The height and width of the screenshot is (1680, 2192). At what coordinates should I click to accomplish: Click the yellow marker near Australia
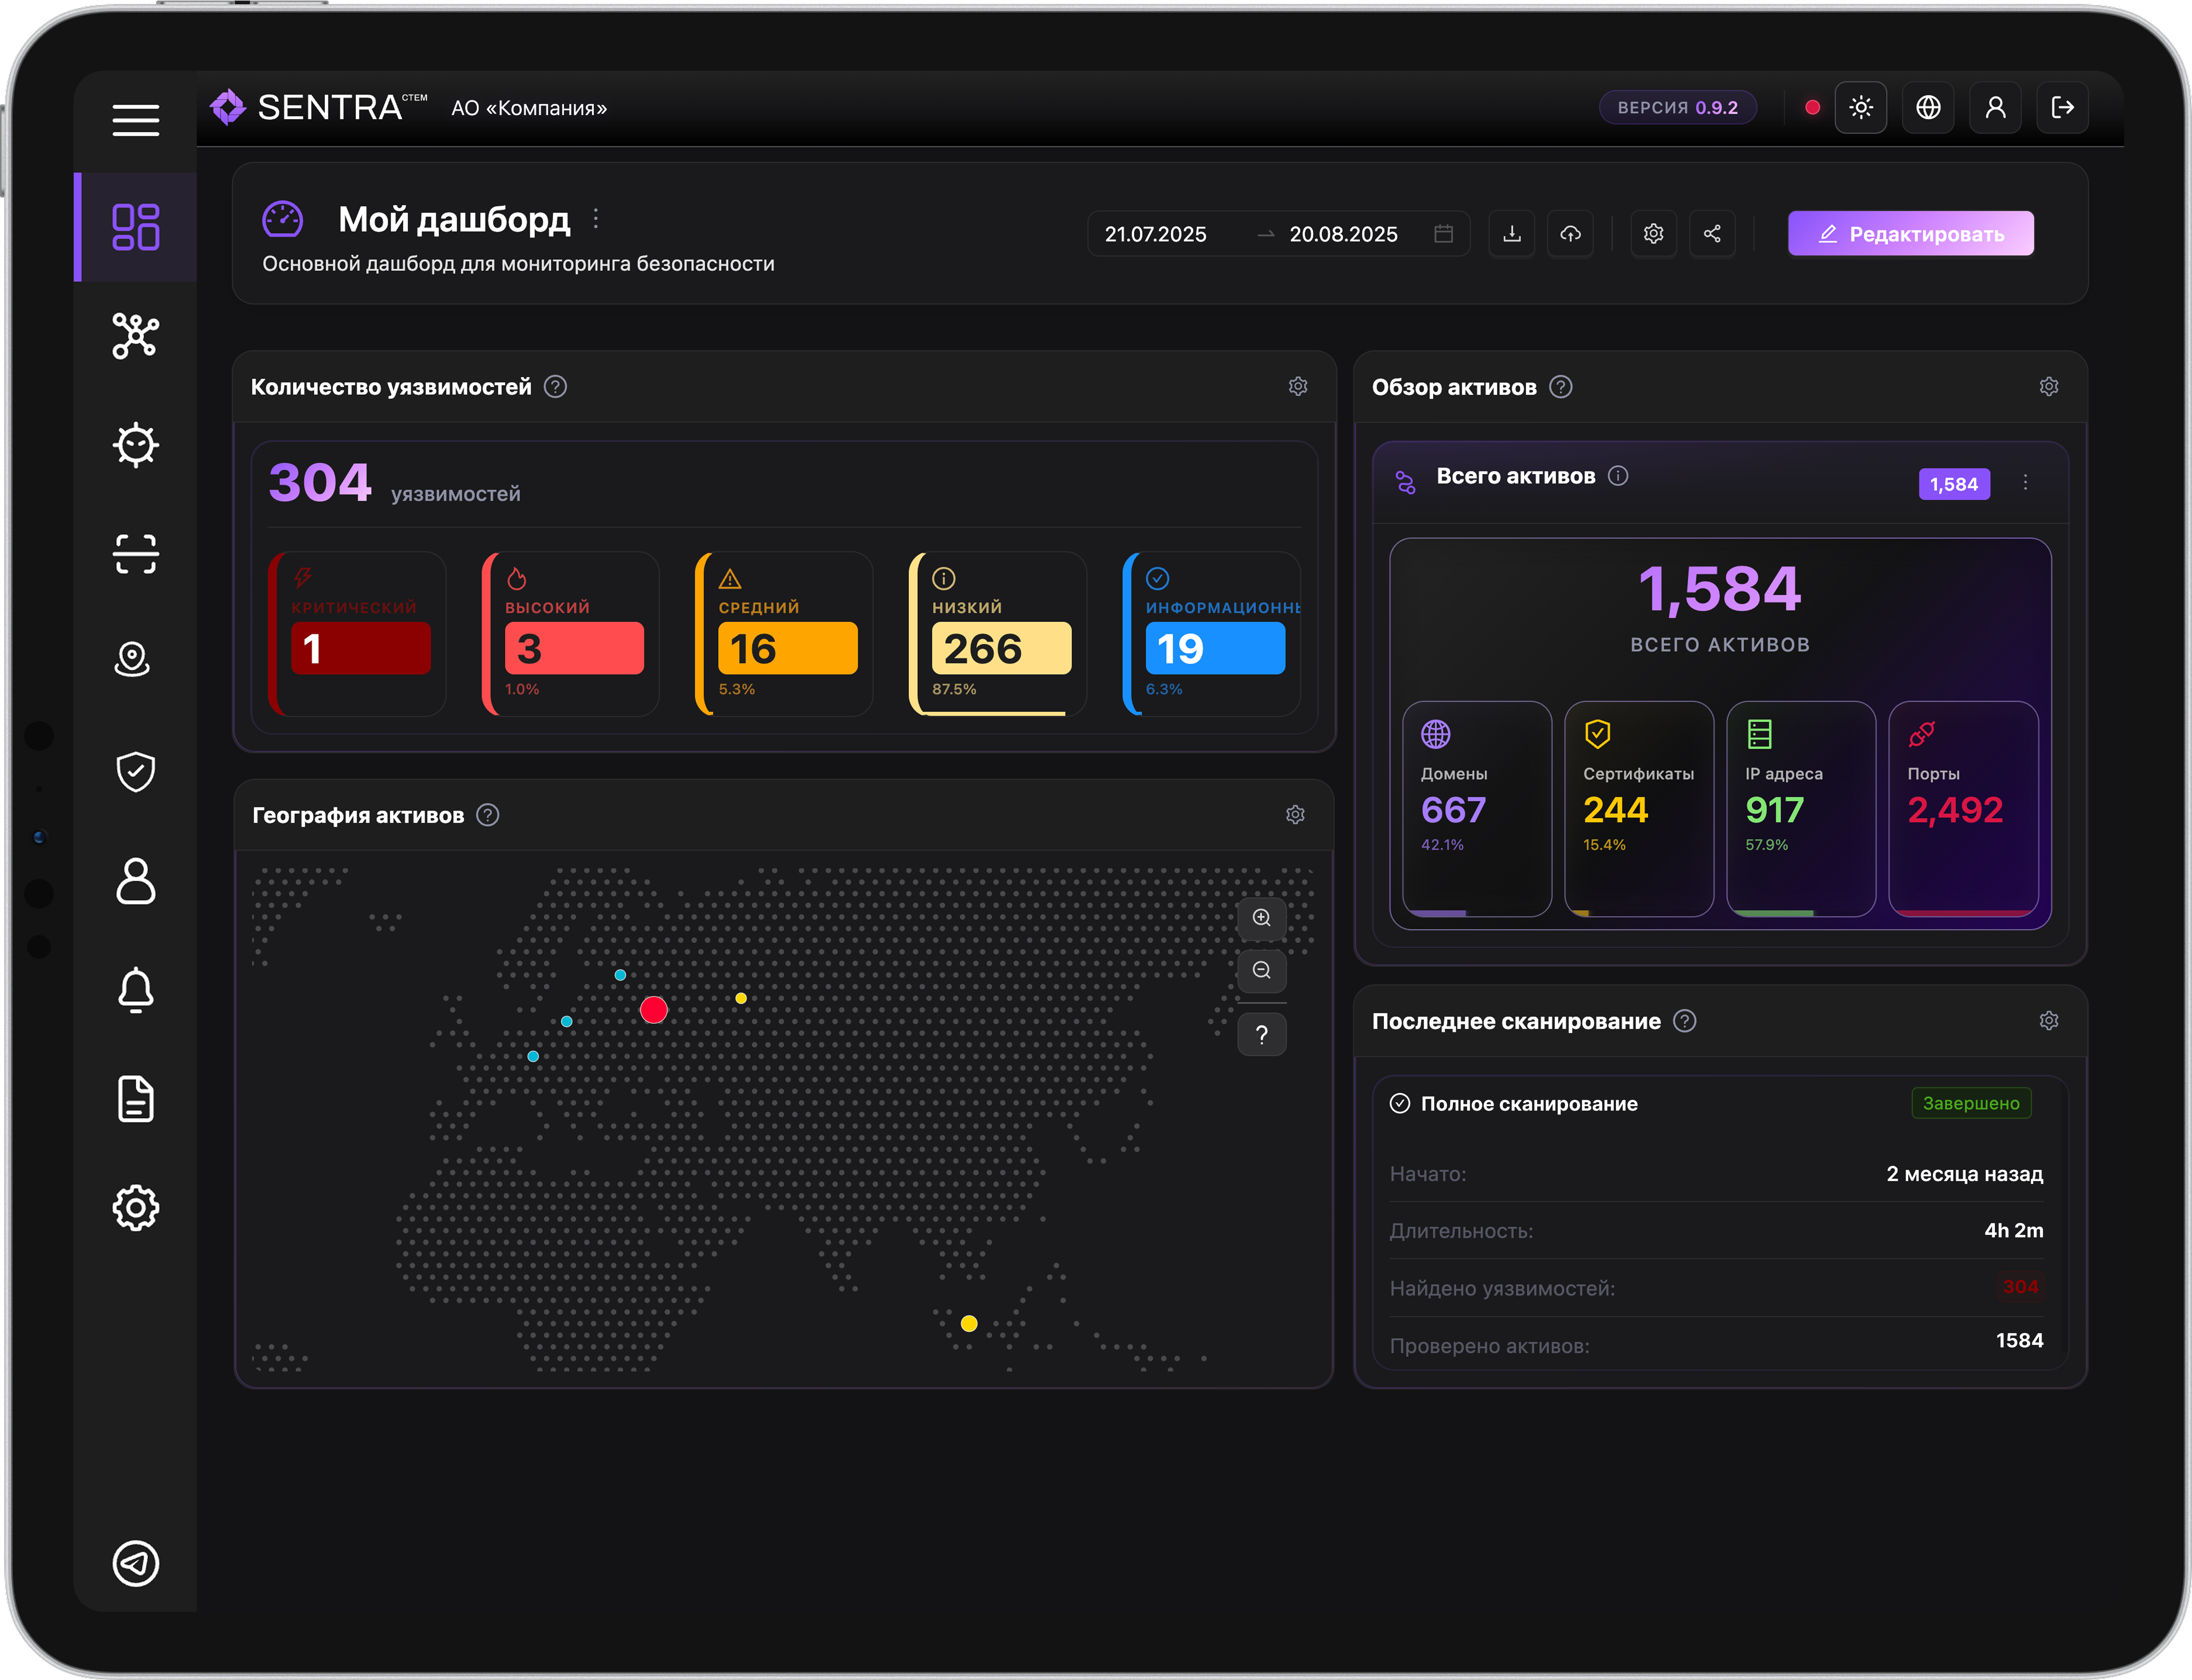point(969,1323)
